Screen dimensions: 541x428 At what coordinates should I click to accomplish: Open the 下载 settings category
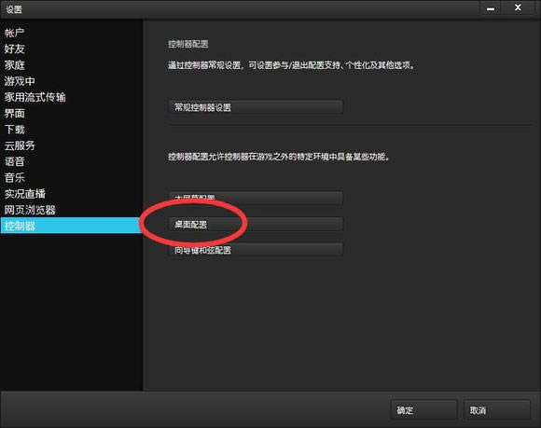15,130
